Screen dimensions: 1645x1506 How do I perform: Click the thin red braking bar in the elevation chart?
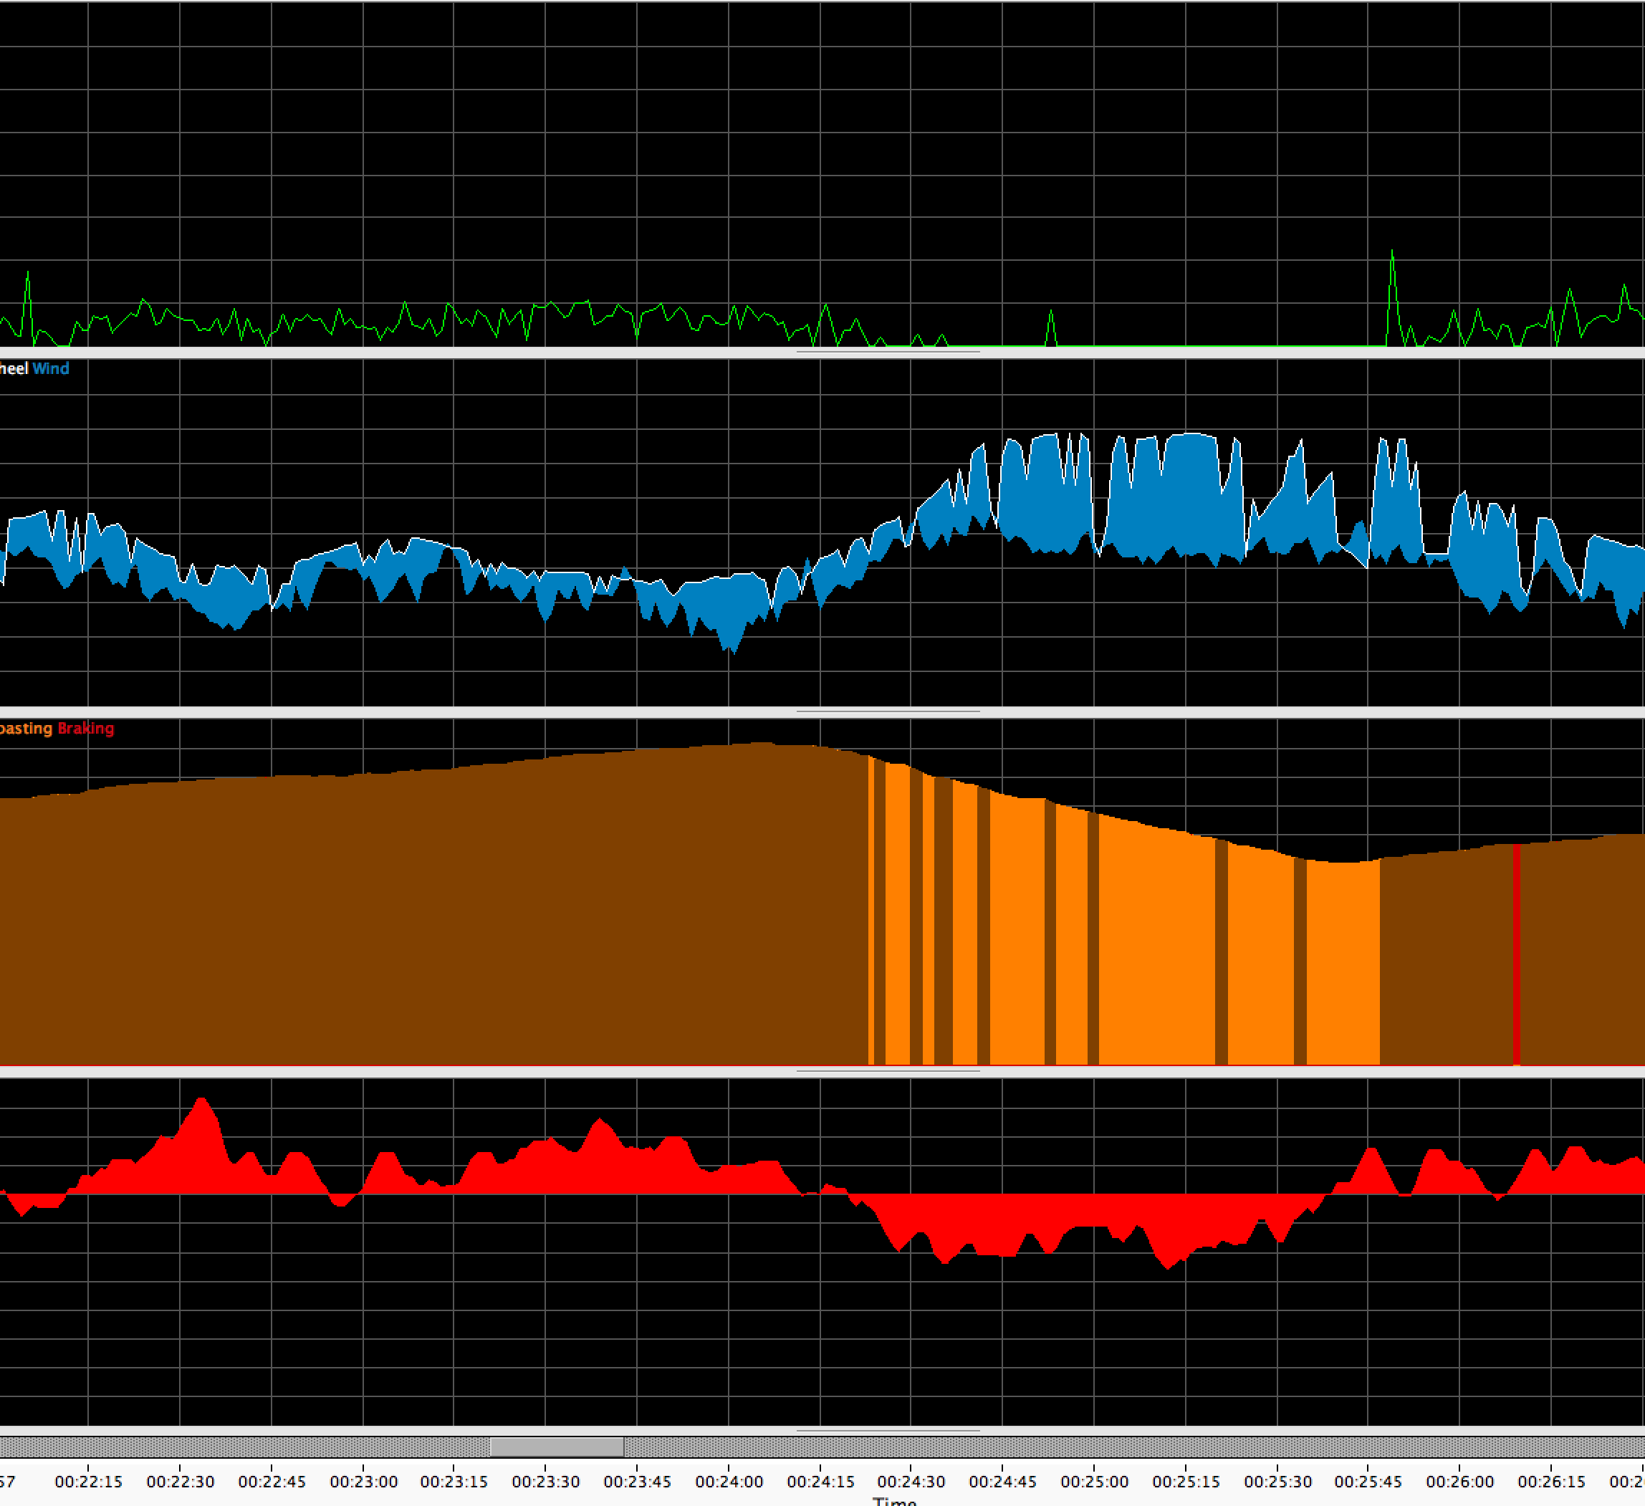pos(1516,954)
